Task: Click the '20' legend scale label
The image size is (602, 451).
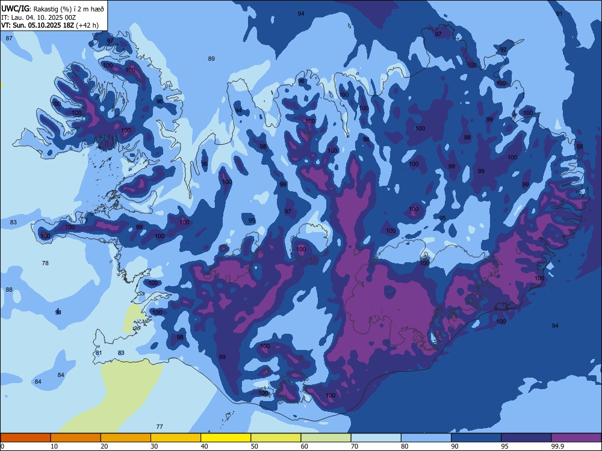Action: [104, 446]
